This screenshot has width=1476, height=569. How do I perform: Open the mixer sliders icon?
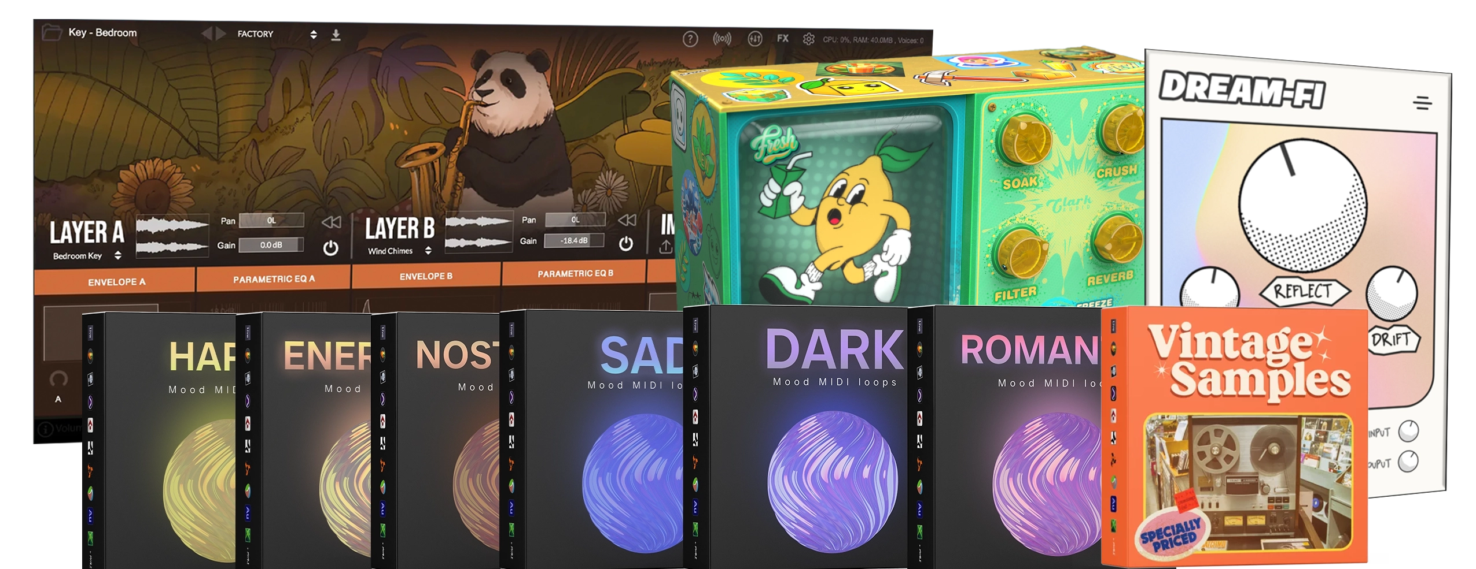pyautogui.click(x=755, y=39)
